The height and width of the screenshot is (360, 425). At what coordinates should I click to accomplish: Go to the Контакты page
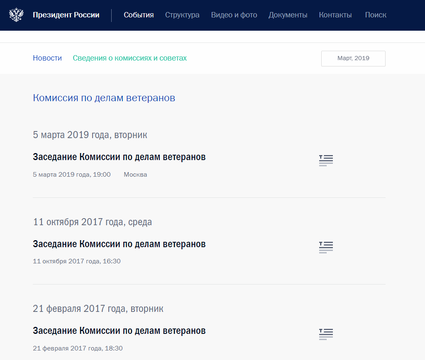(x=335, y=15)
